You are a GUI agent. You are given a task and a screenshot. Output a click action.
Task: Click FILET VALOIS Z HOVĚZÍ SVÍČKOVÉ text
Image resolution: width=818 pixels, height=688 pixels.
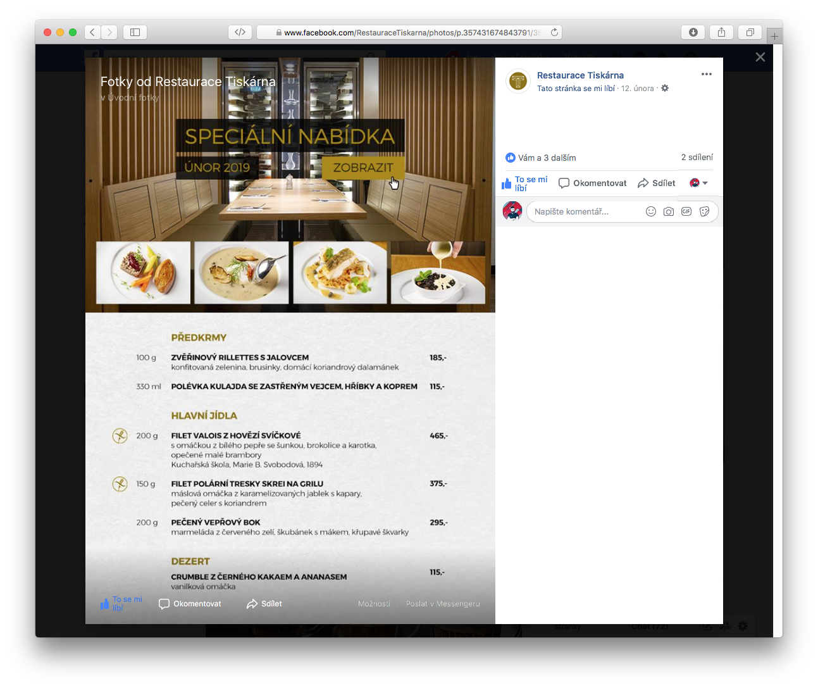coord(236,435)
